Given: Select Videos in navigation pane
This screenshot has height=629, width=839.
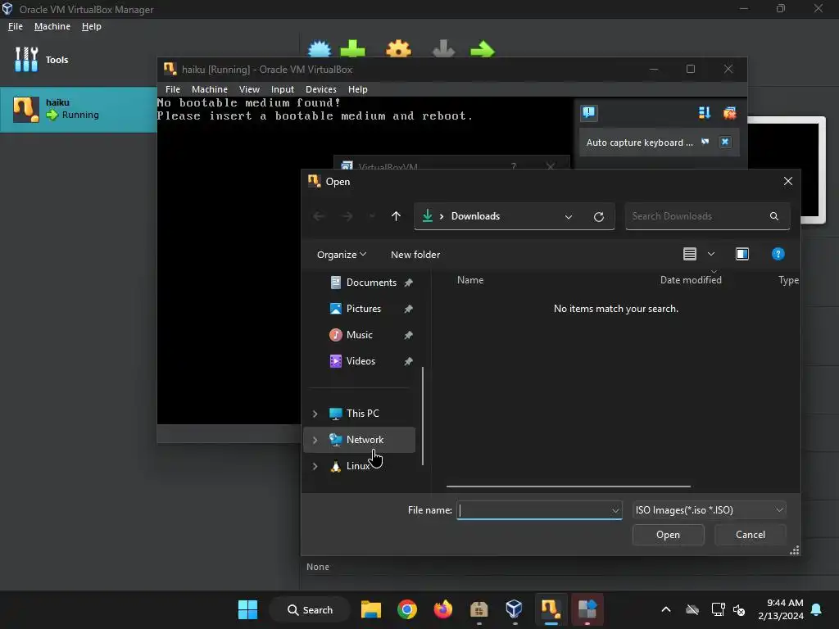Looking at the screenshot, I should [x=361, y=361].
